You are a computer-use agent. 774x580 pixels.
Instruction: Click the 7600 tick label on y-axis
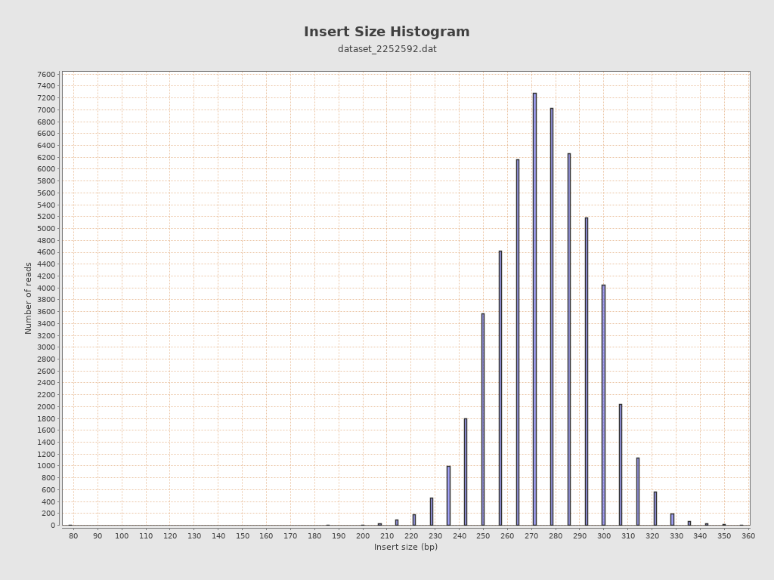tap(46, 74)
